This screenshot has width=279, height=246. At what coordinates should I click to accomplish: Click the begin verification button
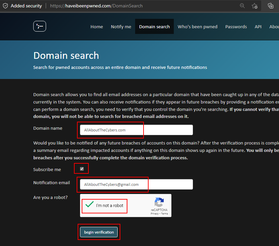coord(99,232)
